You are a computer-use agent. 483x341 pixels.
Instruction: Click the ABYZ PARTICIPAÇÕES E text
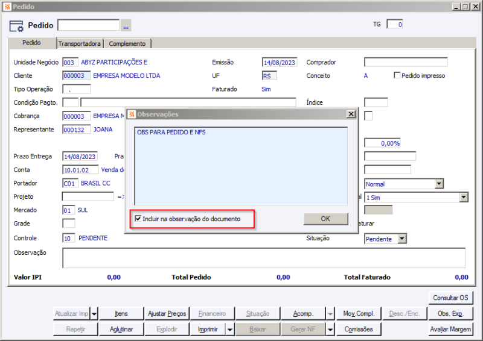(114, 63)
